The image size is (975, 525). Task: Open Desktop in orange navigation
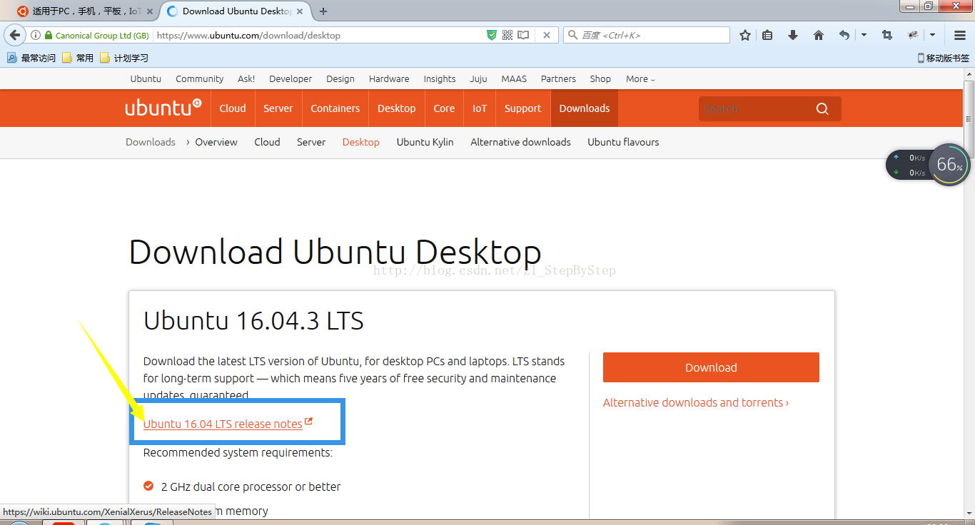397,108
